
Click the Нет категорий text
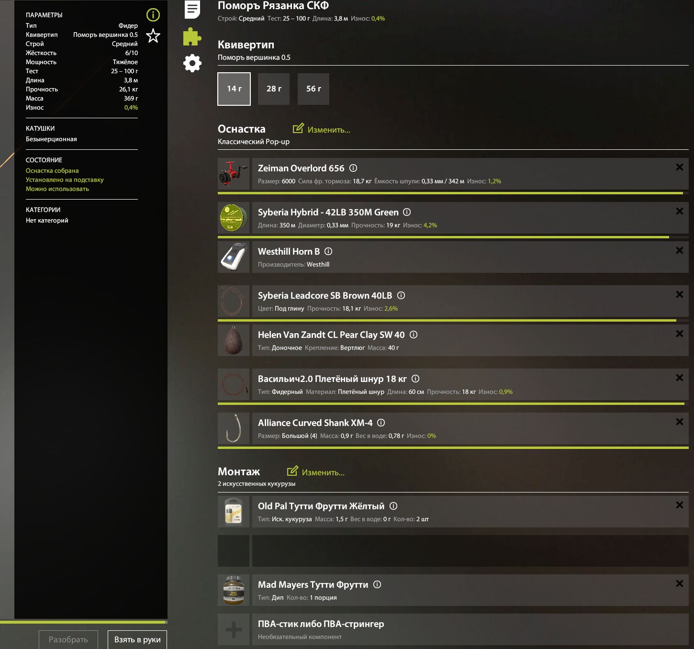click(47, 220)
